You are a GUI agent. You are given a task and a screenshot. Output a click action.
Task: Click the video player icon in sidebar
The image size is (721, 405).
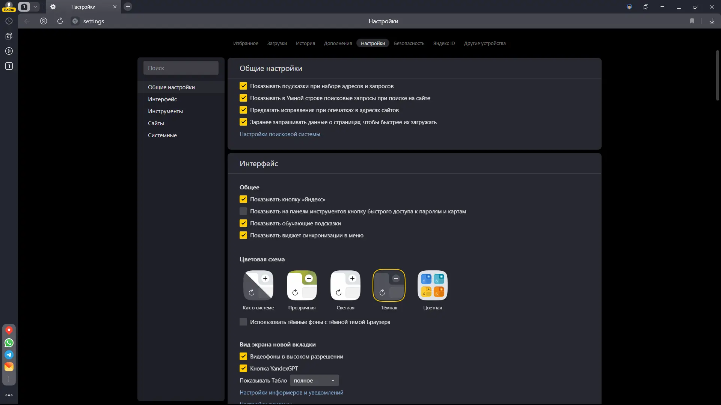9,51
